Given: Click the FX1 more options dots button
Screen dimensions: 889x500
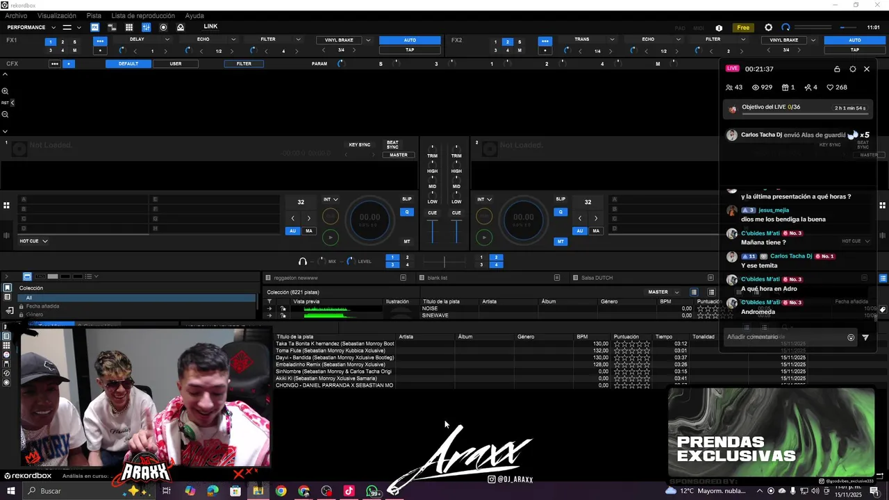Looking at the screenshot, I should click(x=100, y=41).
